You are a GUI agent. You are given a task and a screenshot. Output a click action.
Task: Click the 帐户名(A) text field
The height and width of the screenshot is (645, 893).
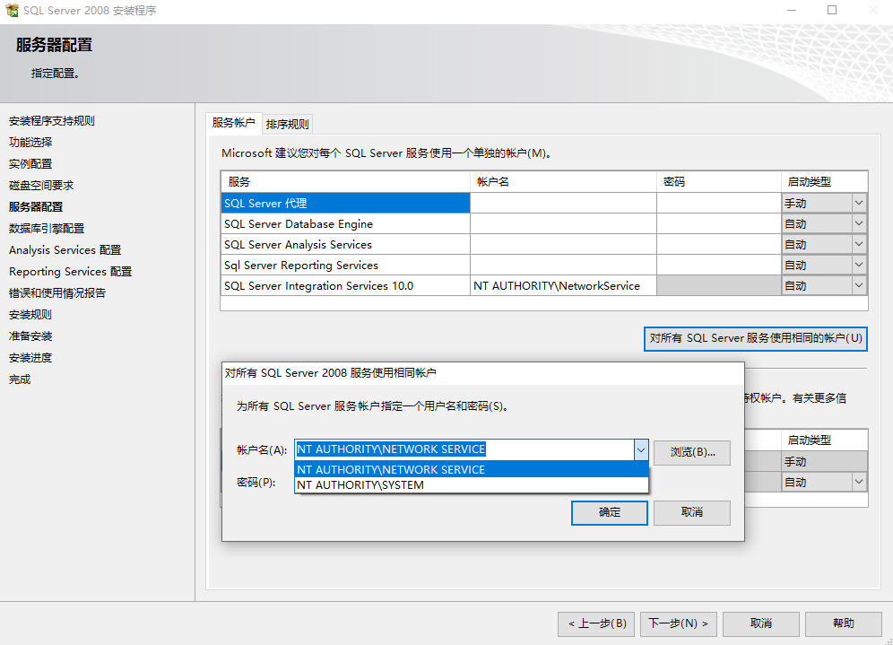(464, 449)
